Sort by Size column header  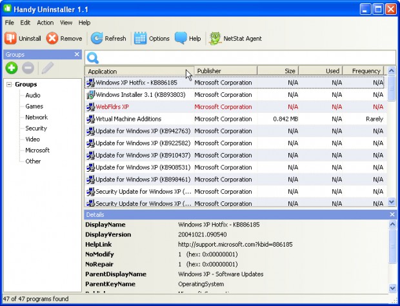[x=278, y=71]
